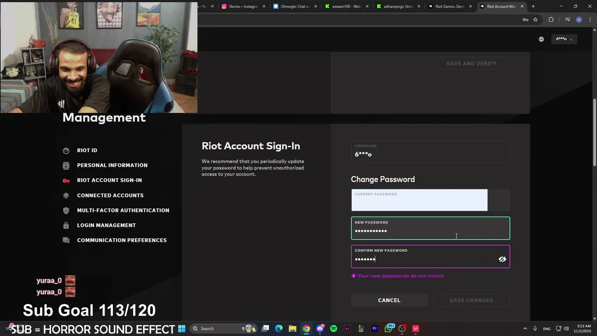Viewport: 597px width, 336px height.
Task: Click the 'Your new passwords do not match' message
Action: pyautogui.click(x=401, y=276)
